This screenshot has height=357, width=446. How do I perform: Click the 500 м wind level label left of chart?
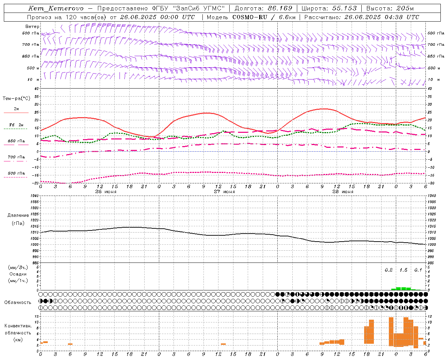pos(33,68)
